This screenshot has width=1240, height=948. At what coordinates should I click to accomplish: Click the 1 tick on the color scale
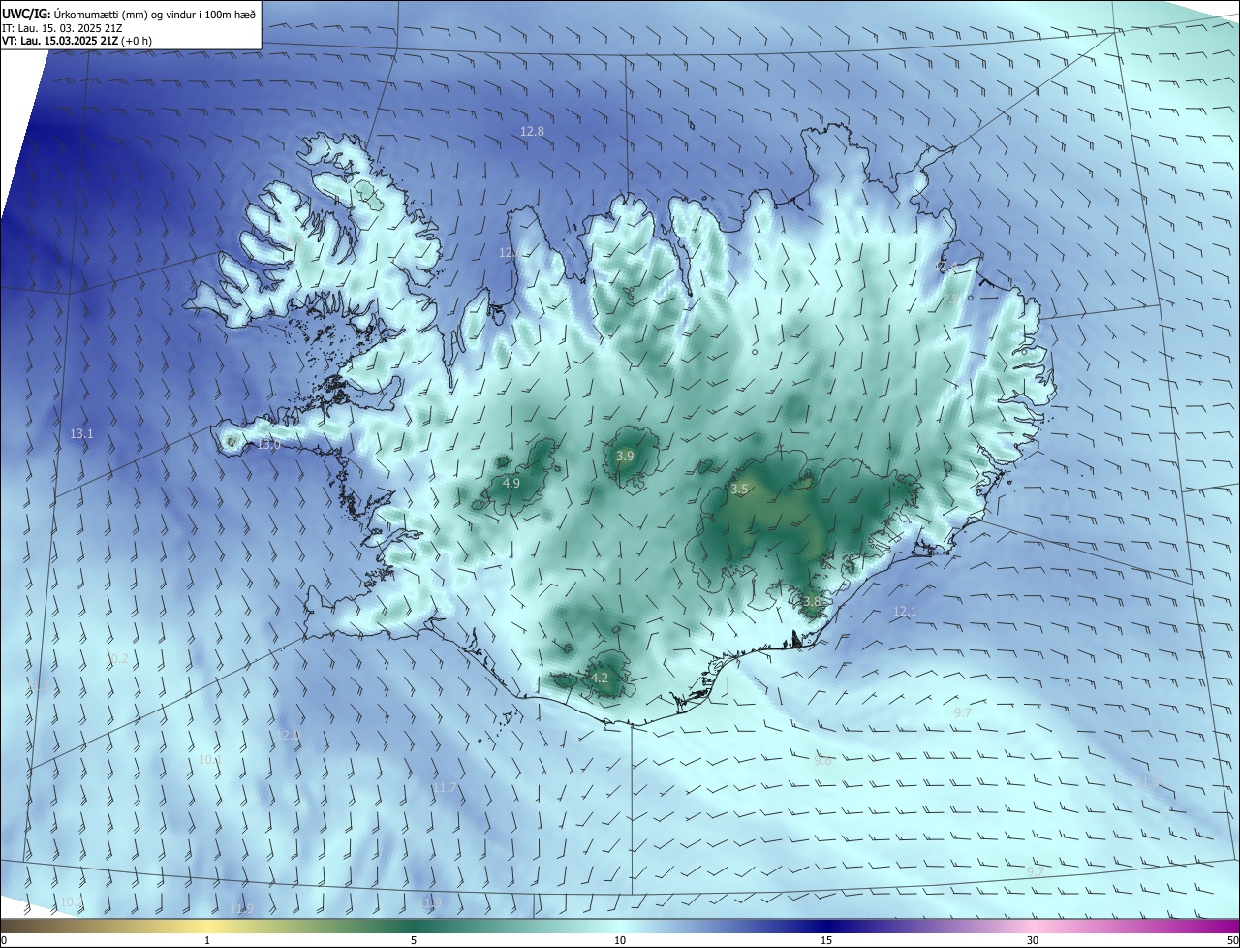pos(207,941)
